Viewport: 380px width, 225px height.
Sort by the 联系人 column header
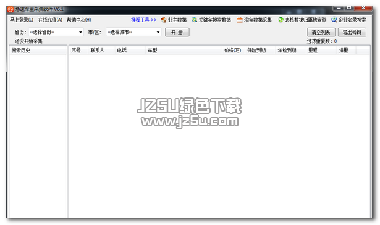[101, 51]
